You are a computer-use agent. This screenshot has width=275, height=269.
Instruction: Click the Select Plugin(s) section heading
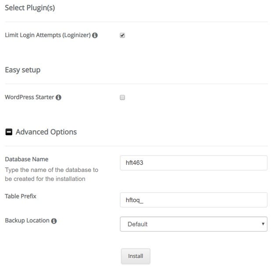pyautogui.click(x=30, y=8)
